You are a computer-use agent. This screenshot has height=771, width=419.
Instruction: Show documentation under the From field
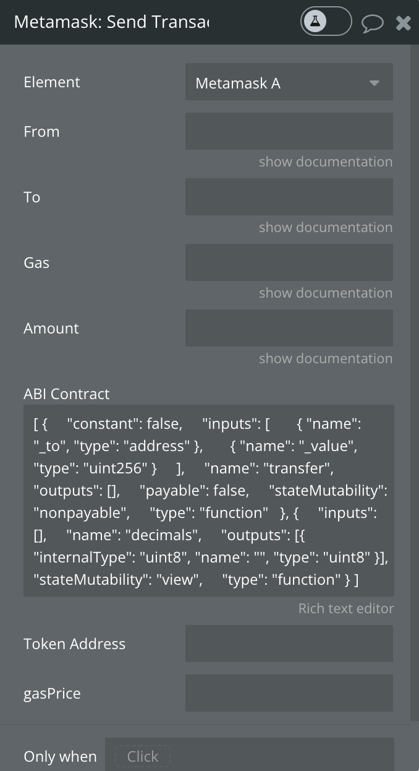(x=326, y=162)
